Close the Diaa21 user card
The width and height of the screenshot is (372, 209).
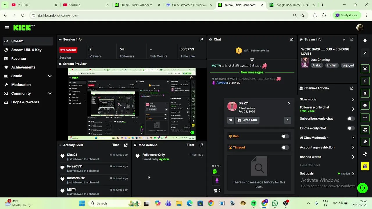289,103
